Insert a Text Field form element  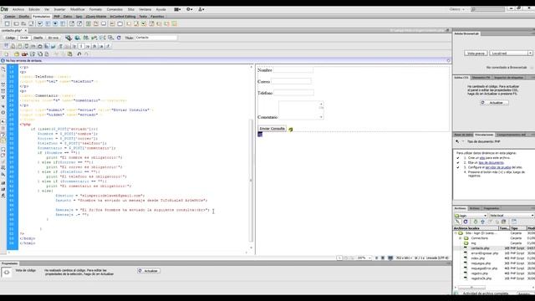[x=16, y=24]
